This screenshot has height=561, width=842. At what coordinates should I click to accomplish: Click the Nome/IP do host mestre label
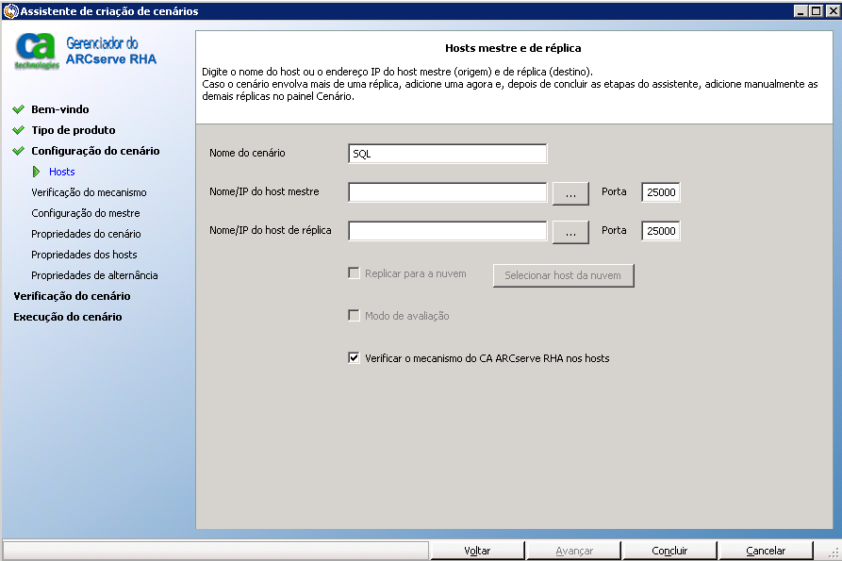click(x=264, y=191)
